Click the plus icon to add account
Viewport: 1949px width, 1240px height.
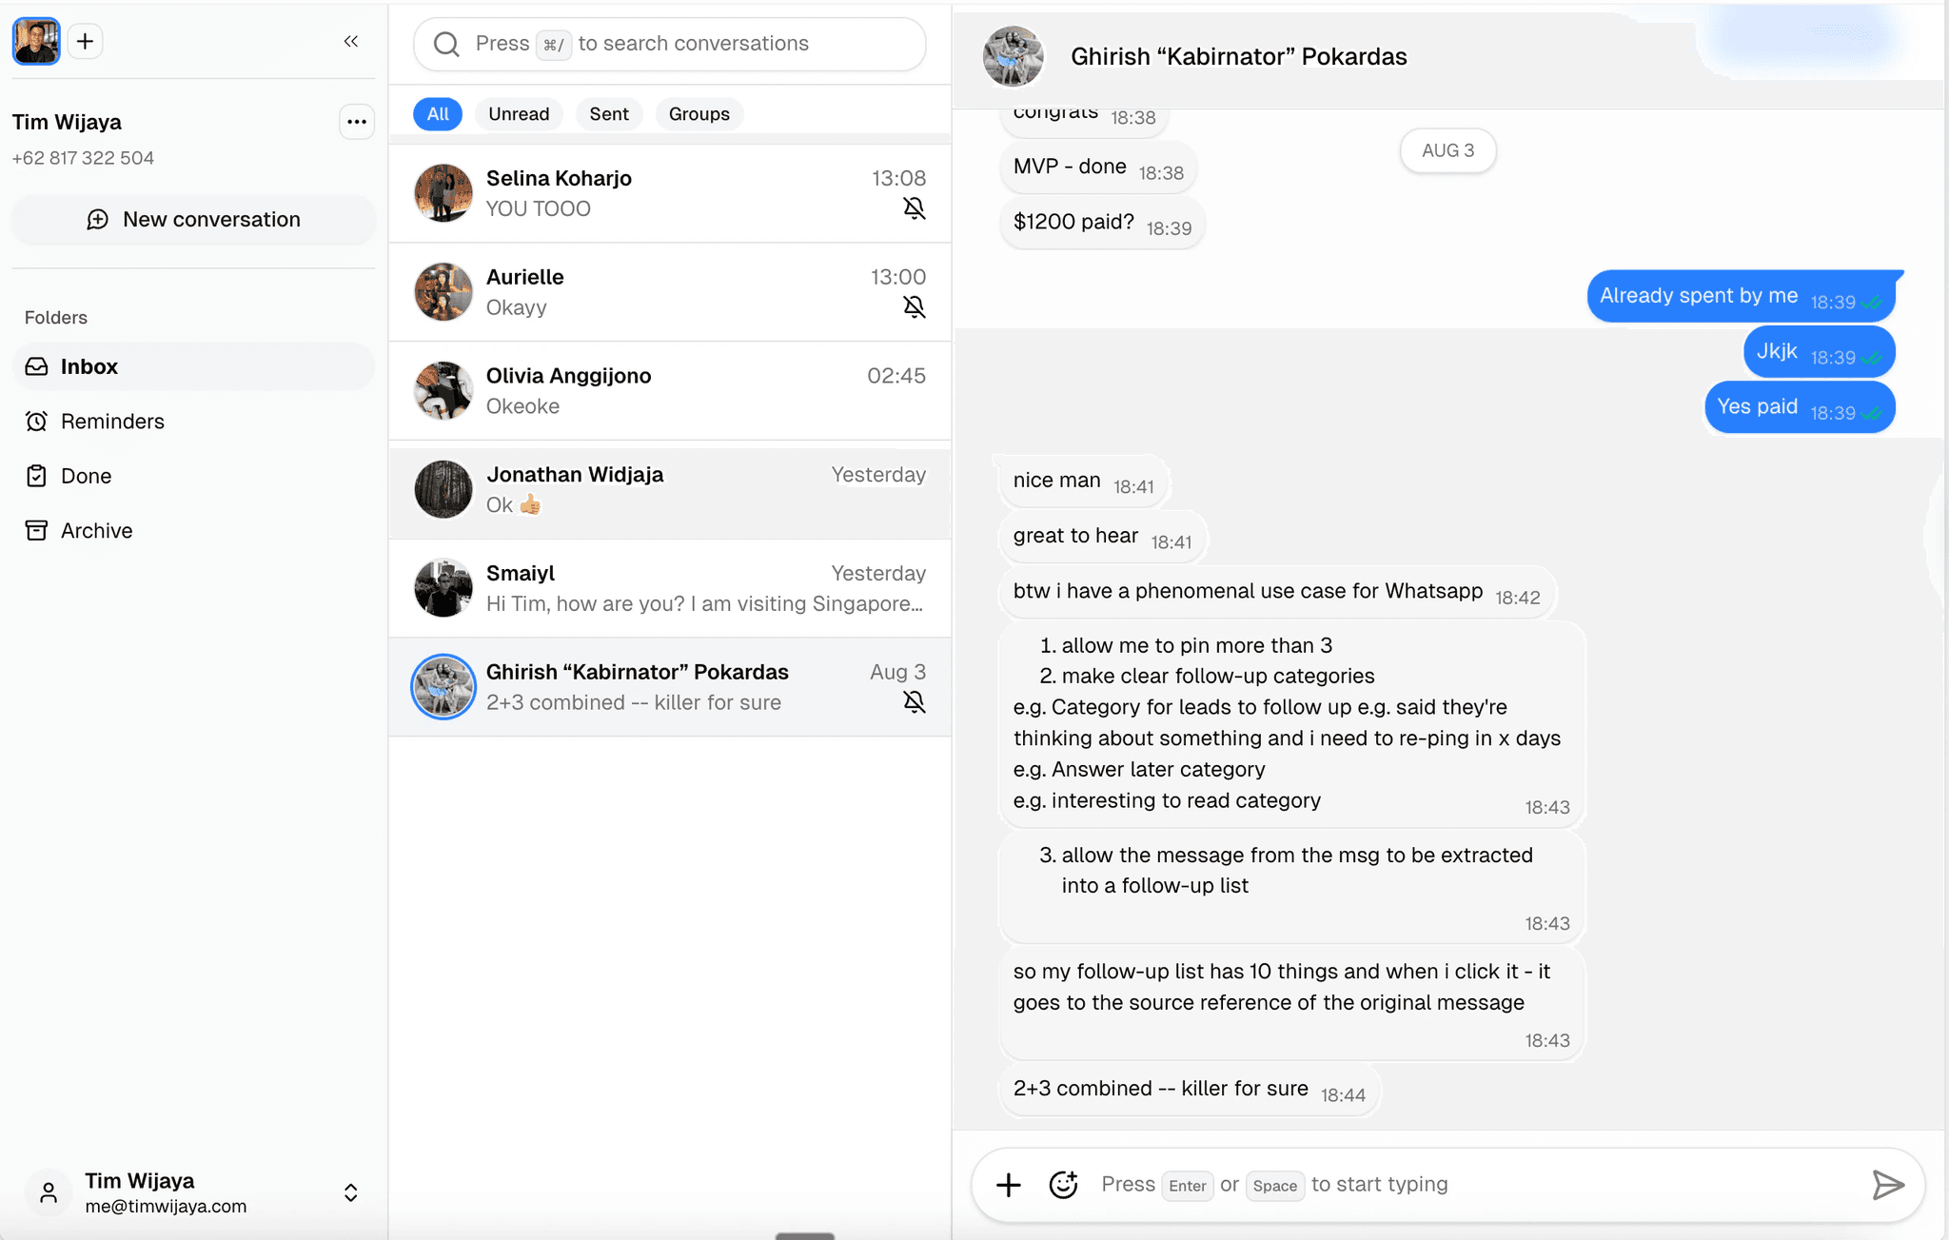pos(85,41)
